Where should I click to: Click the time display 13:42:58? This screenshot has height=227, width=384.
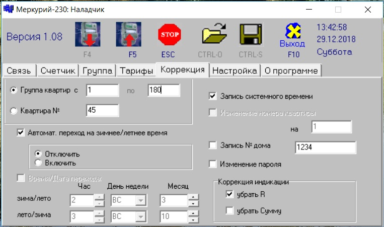(x=332, y=27)
